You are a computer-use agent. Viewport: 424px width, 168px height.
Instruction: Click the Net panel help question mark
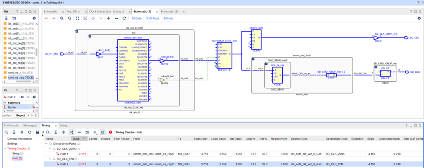[x=17, y=12]
